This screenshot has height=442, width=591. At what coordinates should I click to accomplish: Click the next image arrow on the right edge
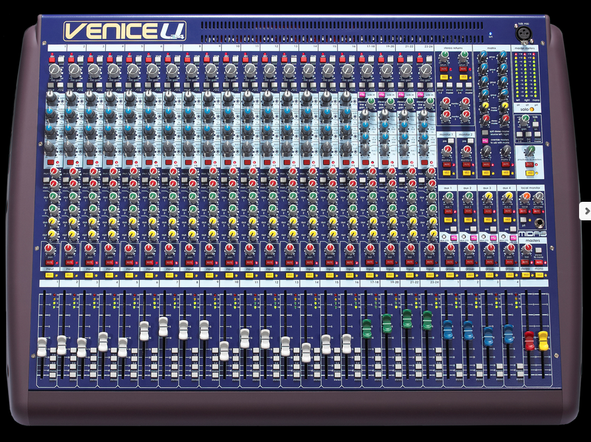[585, 210]
